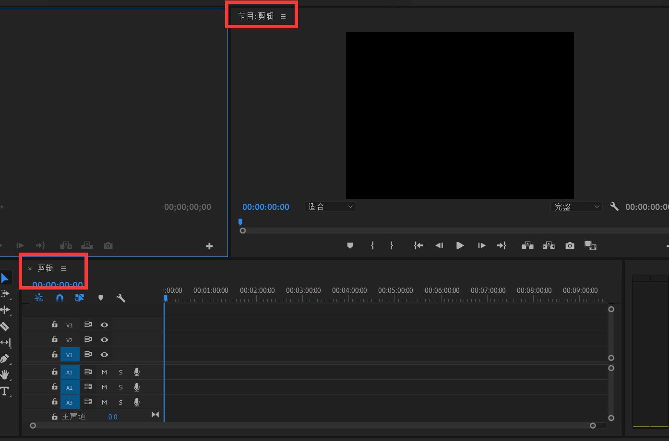Add marker in the Program monitor
669x441 pixels.
click(x=350, y=245)
